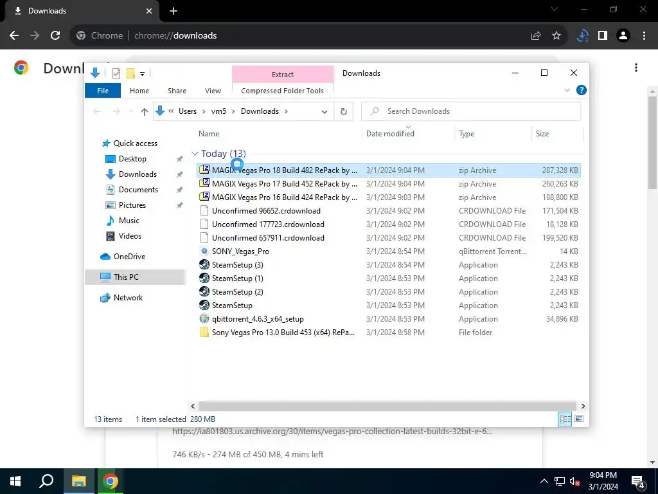658x494 pixels.
Task: Open the Chrome downloads indicator icon in the toolbar
Action: click(582, 36)
